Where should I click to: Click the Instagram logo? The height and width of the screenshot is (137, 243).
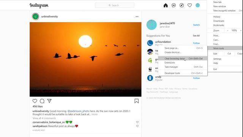[x=39, y=5]
